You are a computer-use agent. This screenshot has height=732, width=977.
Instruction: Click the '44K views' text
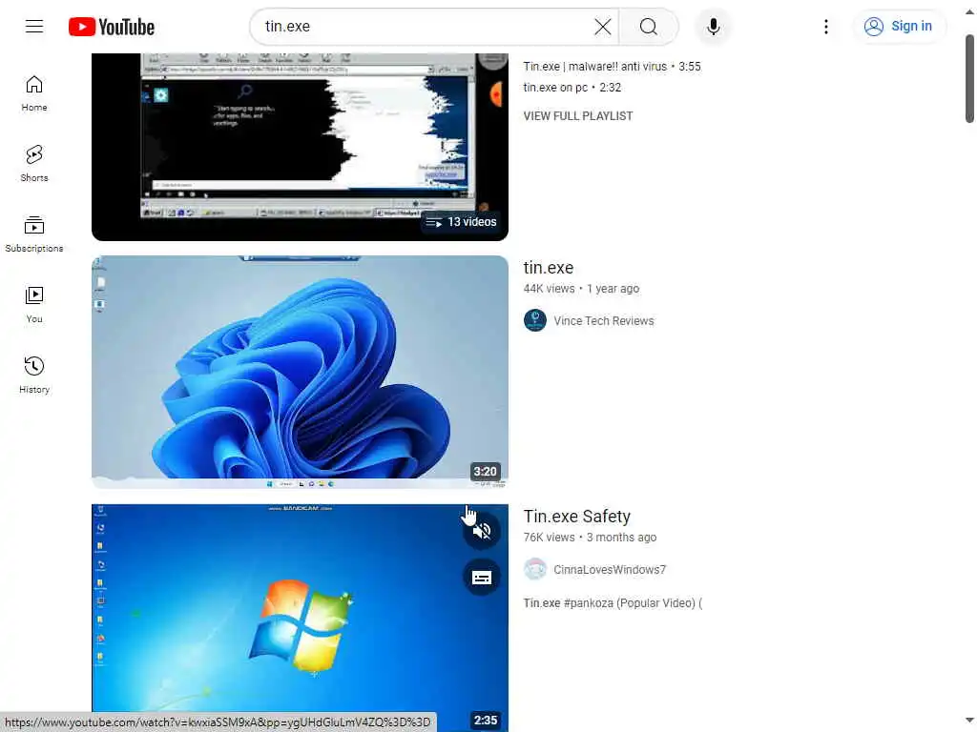click(549, 289)
